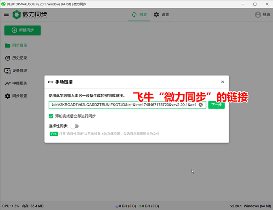The image size is (273, 210).
Task: Clear the link input with the X icon
Action: 201,105
